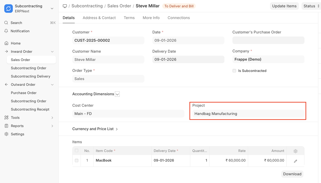The width and height of the screenshot is (321, 183).
Task: Click the Download button below items
Action: (x=292, y=174)
